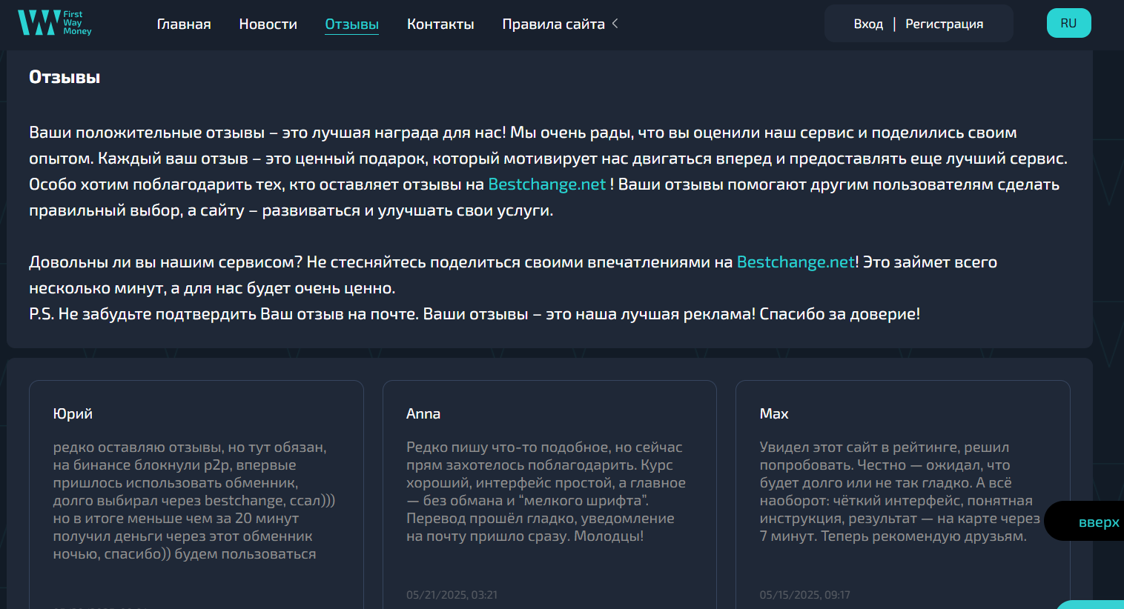Click the chevron beside Правила сайта
Screen dimensions: 1124x609
pos(615,24)
